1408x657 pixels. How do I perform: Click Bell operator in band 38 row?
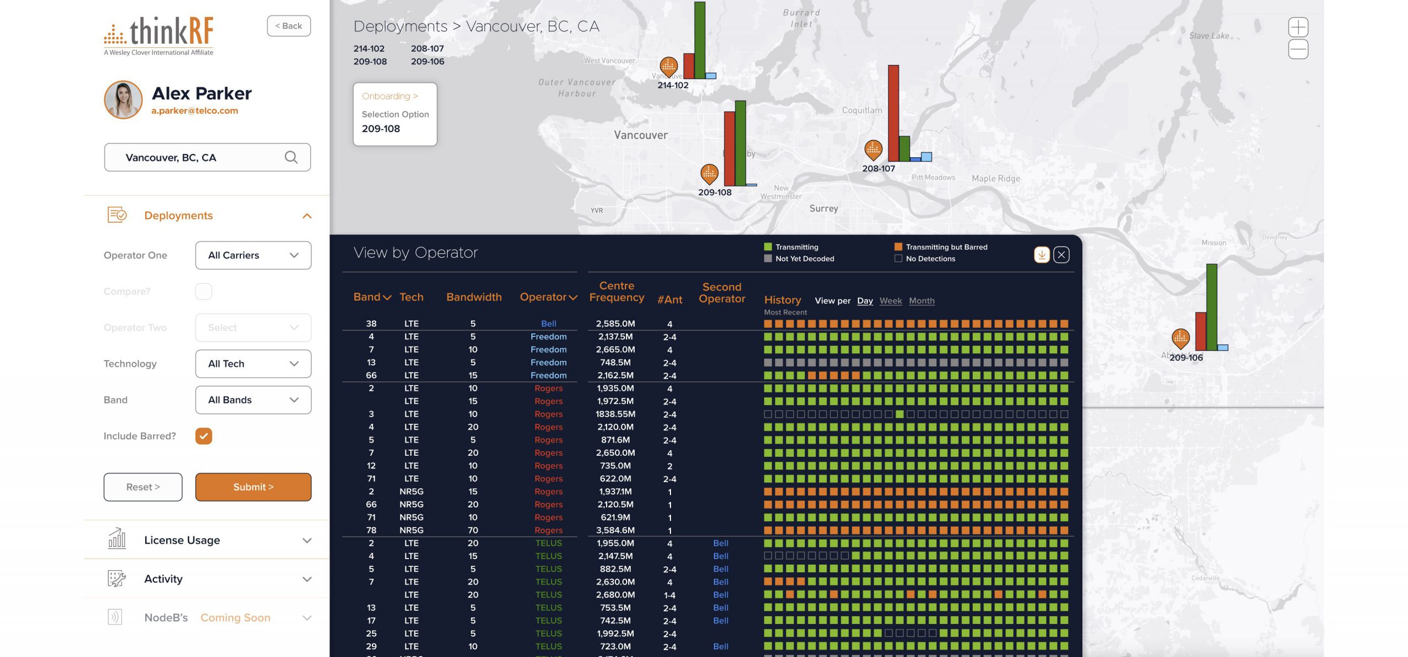point(548,324)
